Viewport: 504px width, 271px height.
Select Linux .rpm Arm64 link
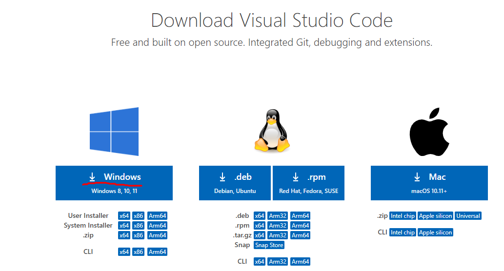pyautogui.click(x=300, y=225)
